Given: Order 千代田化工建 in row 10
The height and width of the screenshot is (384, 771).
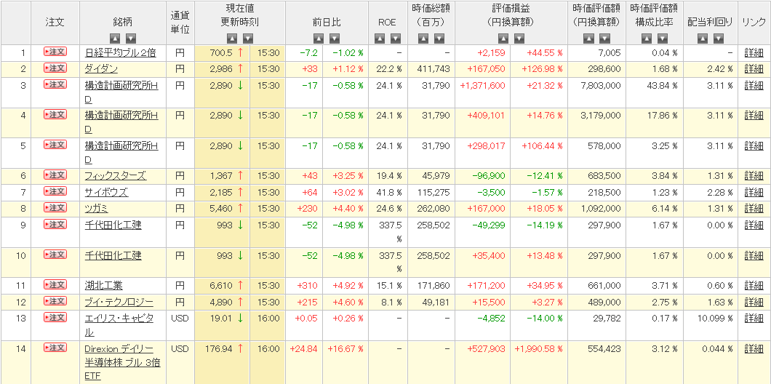Looking at the screenshot, I should click(x=55, y=255).
